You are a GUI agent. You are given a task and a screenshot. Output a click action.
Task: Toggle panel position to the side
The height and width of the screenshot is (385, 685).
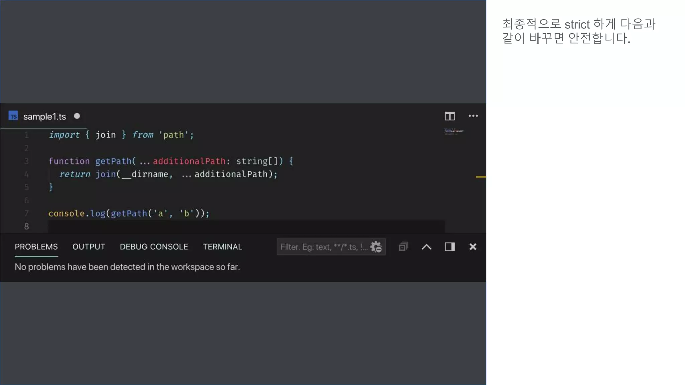tap(450, 247)
